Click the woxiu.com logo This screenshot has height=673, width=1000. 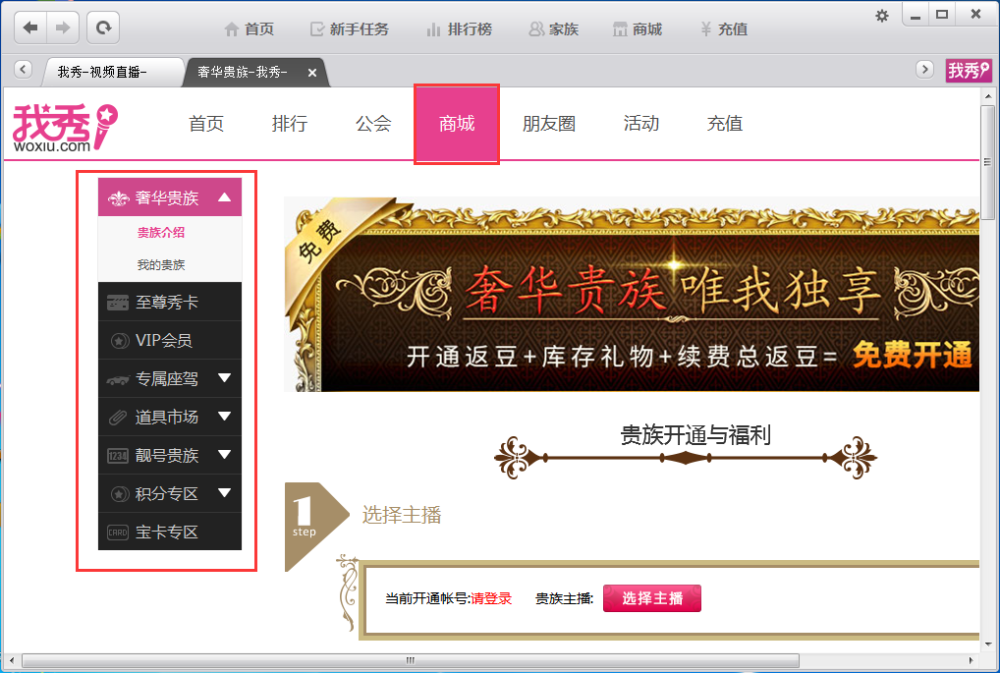(65, 130)
